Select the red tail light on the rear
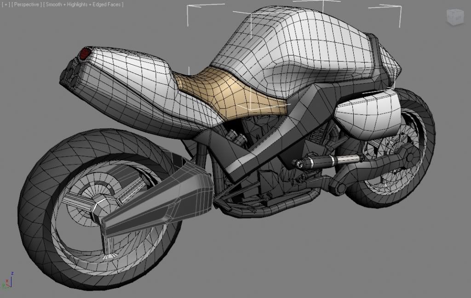 point(84,54)
